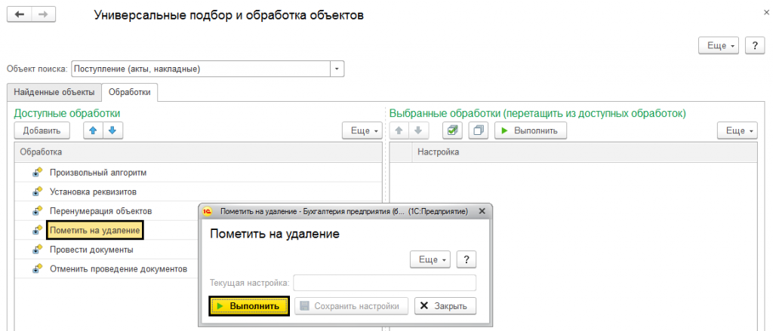Click the Закрыть button
This screenshot has height=331, width=773.
point(445,305)
